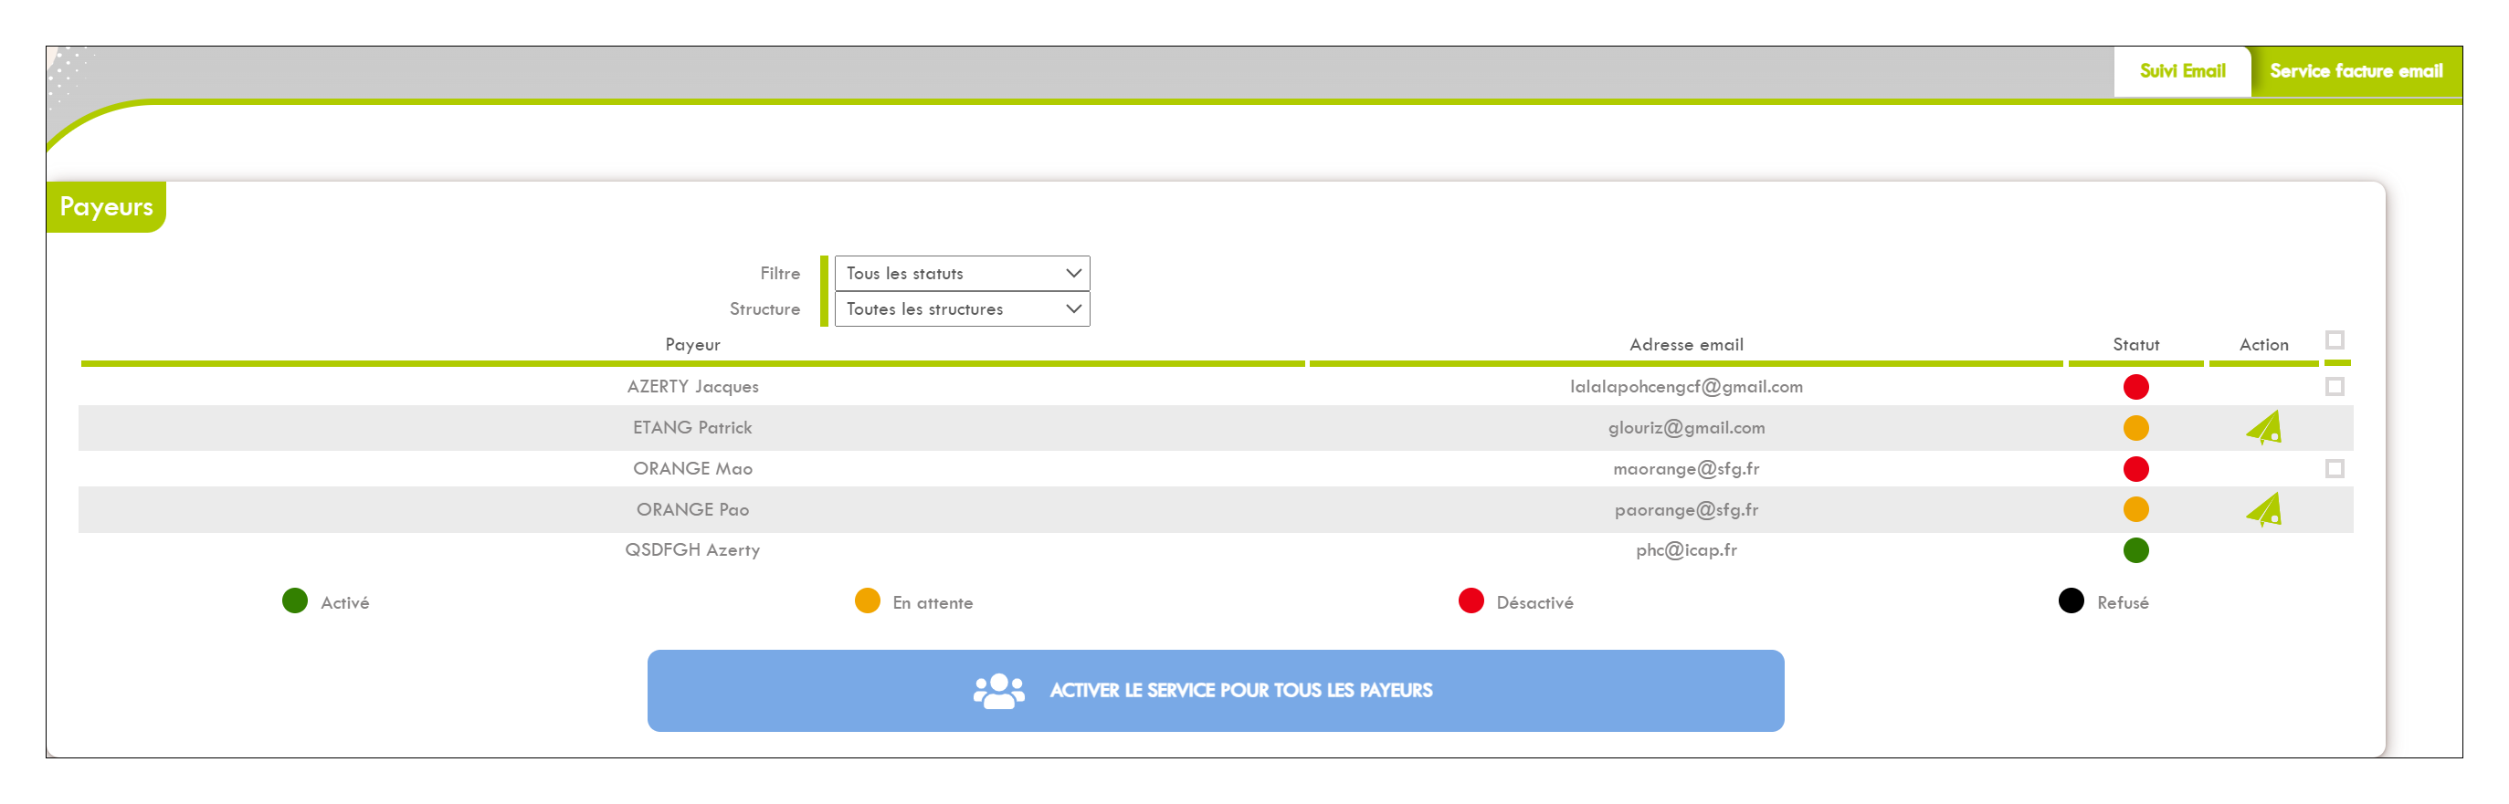Screen dimensions: 2509x804
Task: Click the Refusé legend label
Action: click(2123, 602)
